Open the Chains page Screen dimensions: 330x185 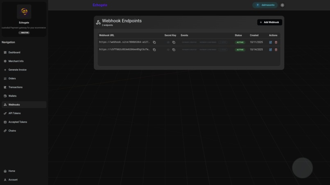(x=24, y=131)
